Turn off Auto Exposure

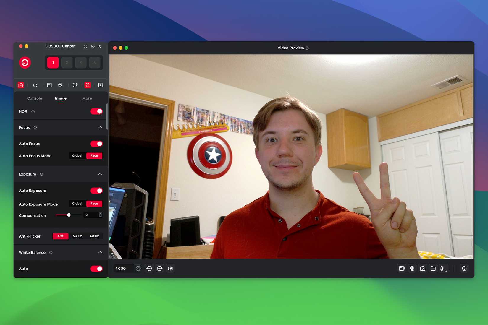96,191
